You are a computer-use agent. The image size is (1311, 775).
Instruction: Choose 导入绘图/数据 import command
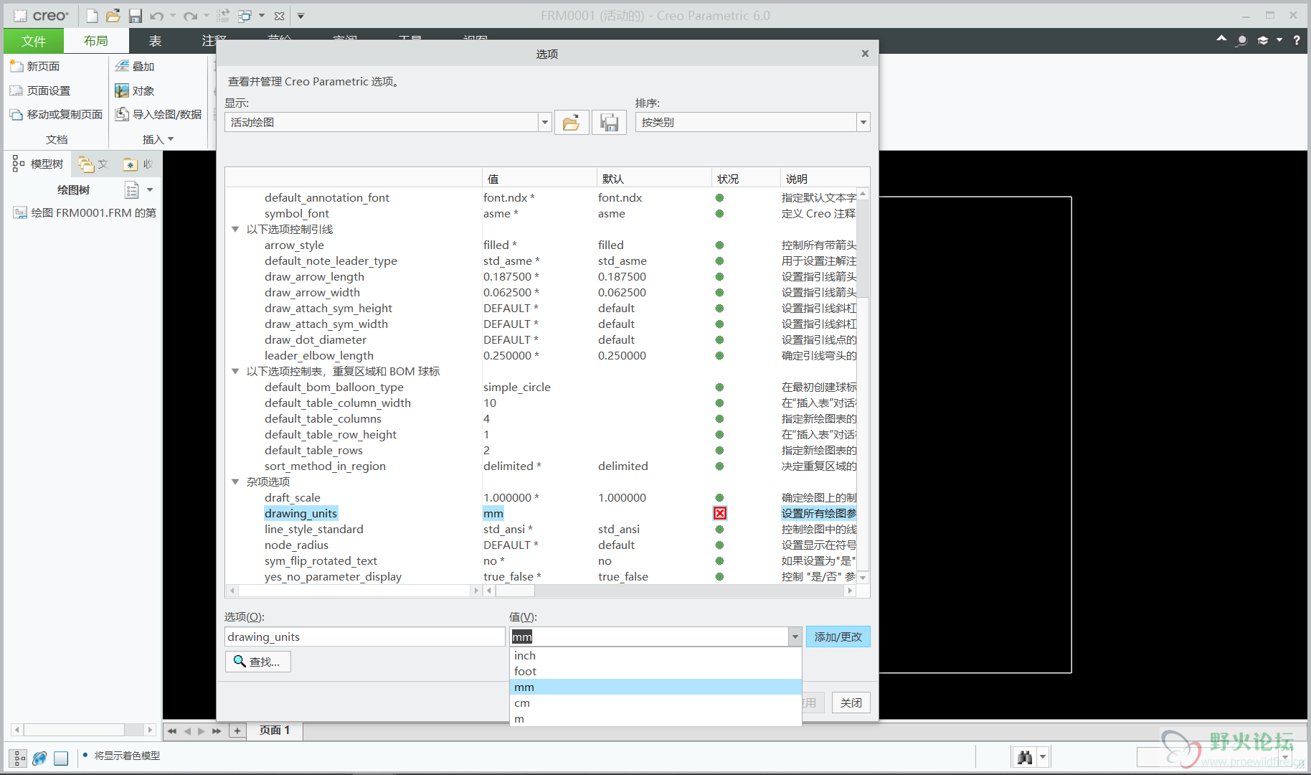tap(158, 114)
